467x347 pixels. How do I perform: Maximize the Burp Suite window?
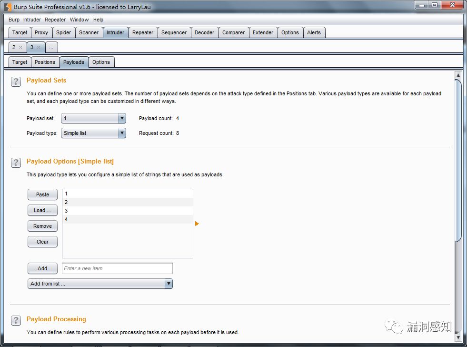(x=435, y=5)
